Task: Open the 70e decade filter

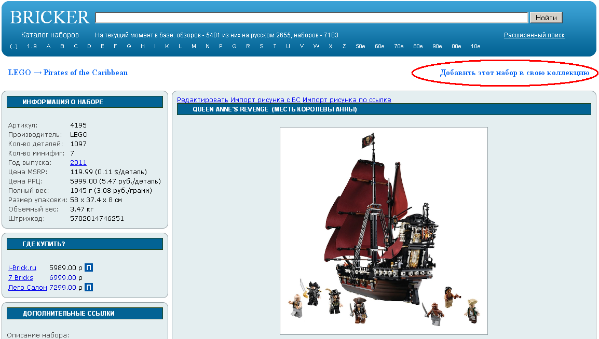Action: (399, 46)
